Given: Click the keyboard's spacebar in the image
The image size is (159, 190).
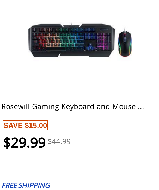Looking at the screenshot, I should click(x=56, y=49).
